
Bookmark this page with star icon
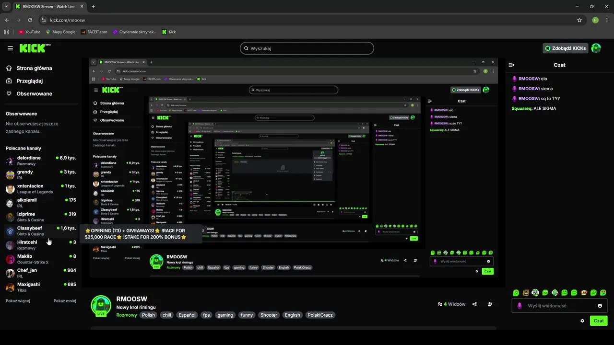coord(579,20)
